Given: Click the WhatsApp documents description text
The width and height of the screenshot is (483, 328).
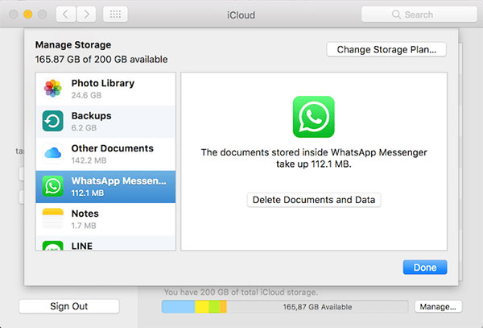Looking at the screenshot, I should point(314,158).
